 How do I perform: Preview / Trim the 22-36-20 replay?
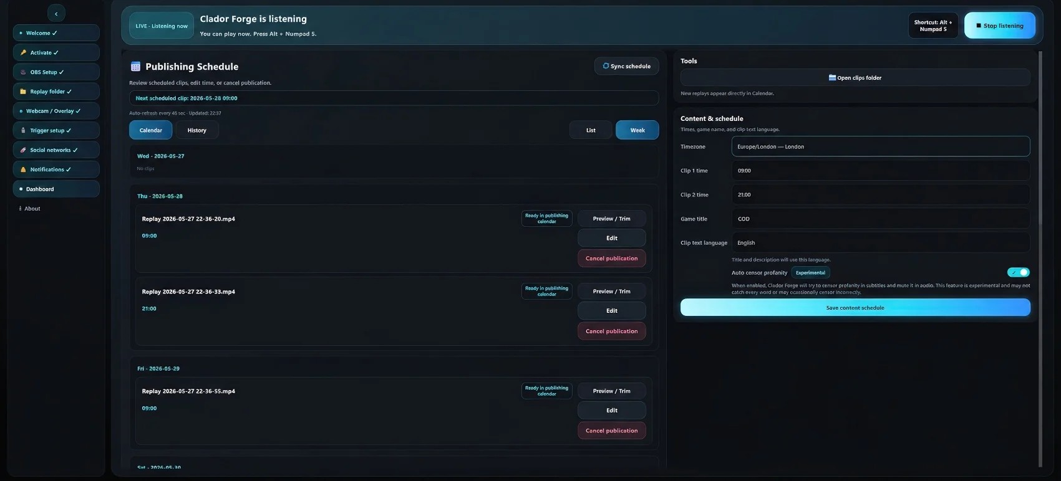[611, 219]
